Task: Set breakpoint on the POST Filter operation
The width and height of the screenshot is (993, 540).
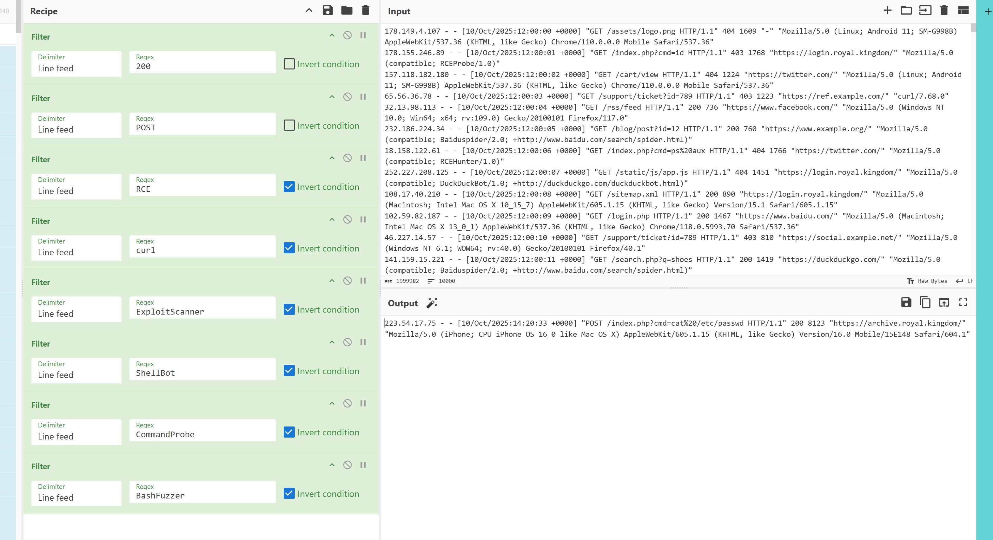Action: tap(363, 97)
